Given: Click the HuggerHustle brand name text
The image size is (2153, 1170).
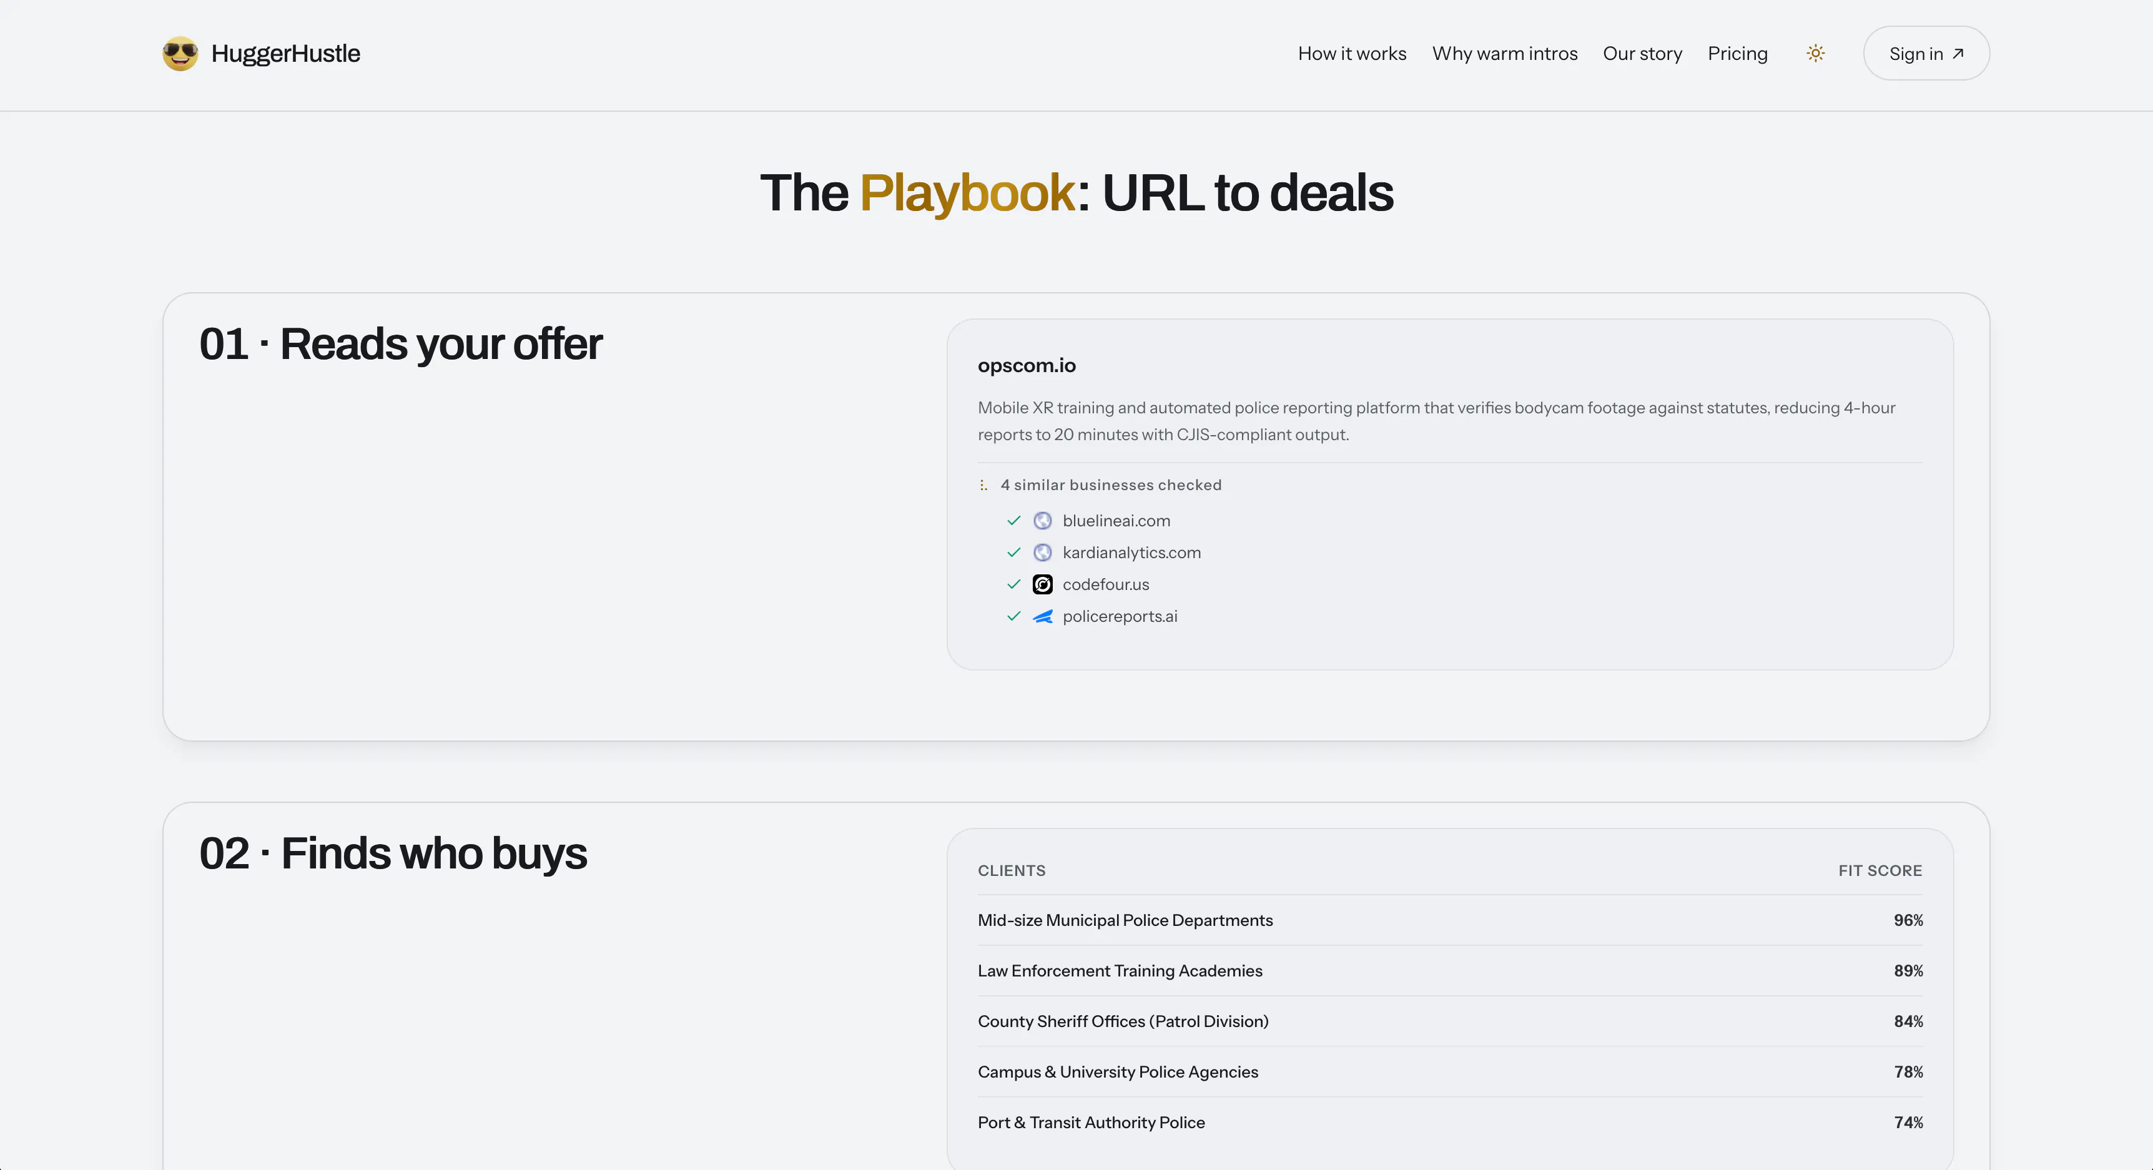Looking at the screenshot, I should pos(286,54).
